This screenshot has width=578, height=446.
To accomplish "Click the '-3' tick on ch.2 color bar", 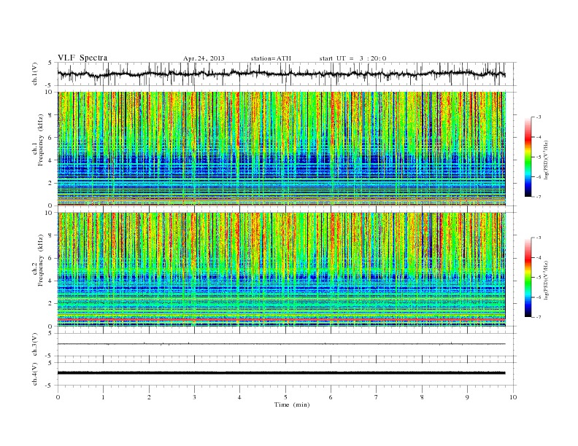I will [539, 238].
